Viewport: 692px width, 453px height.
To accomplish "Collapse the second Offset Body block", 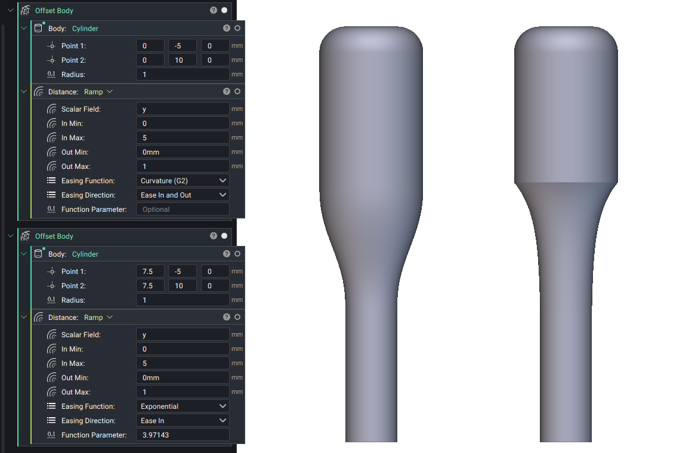I will [x=11, y=236].
